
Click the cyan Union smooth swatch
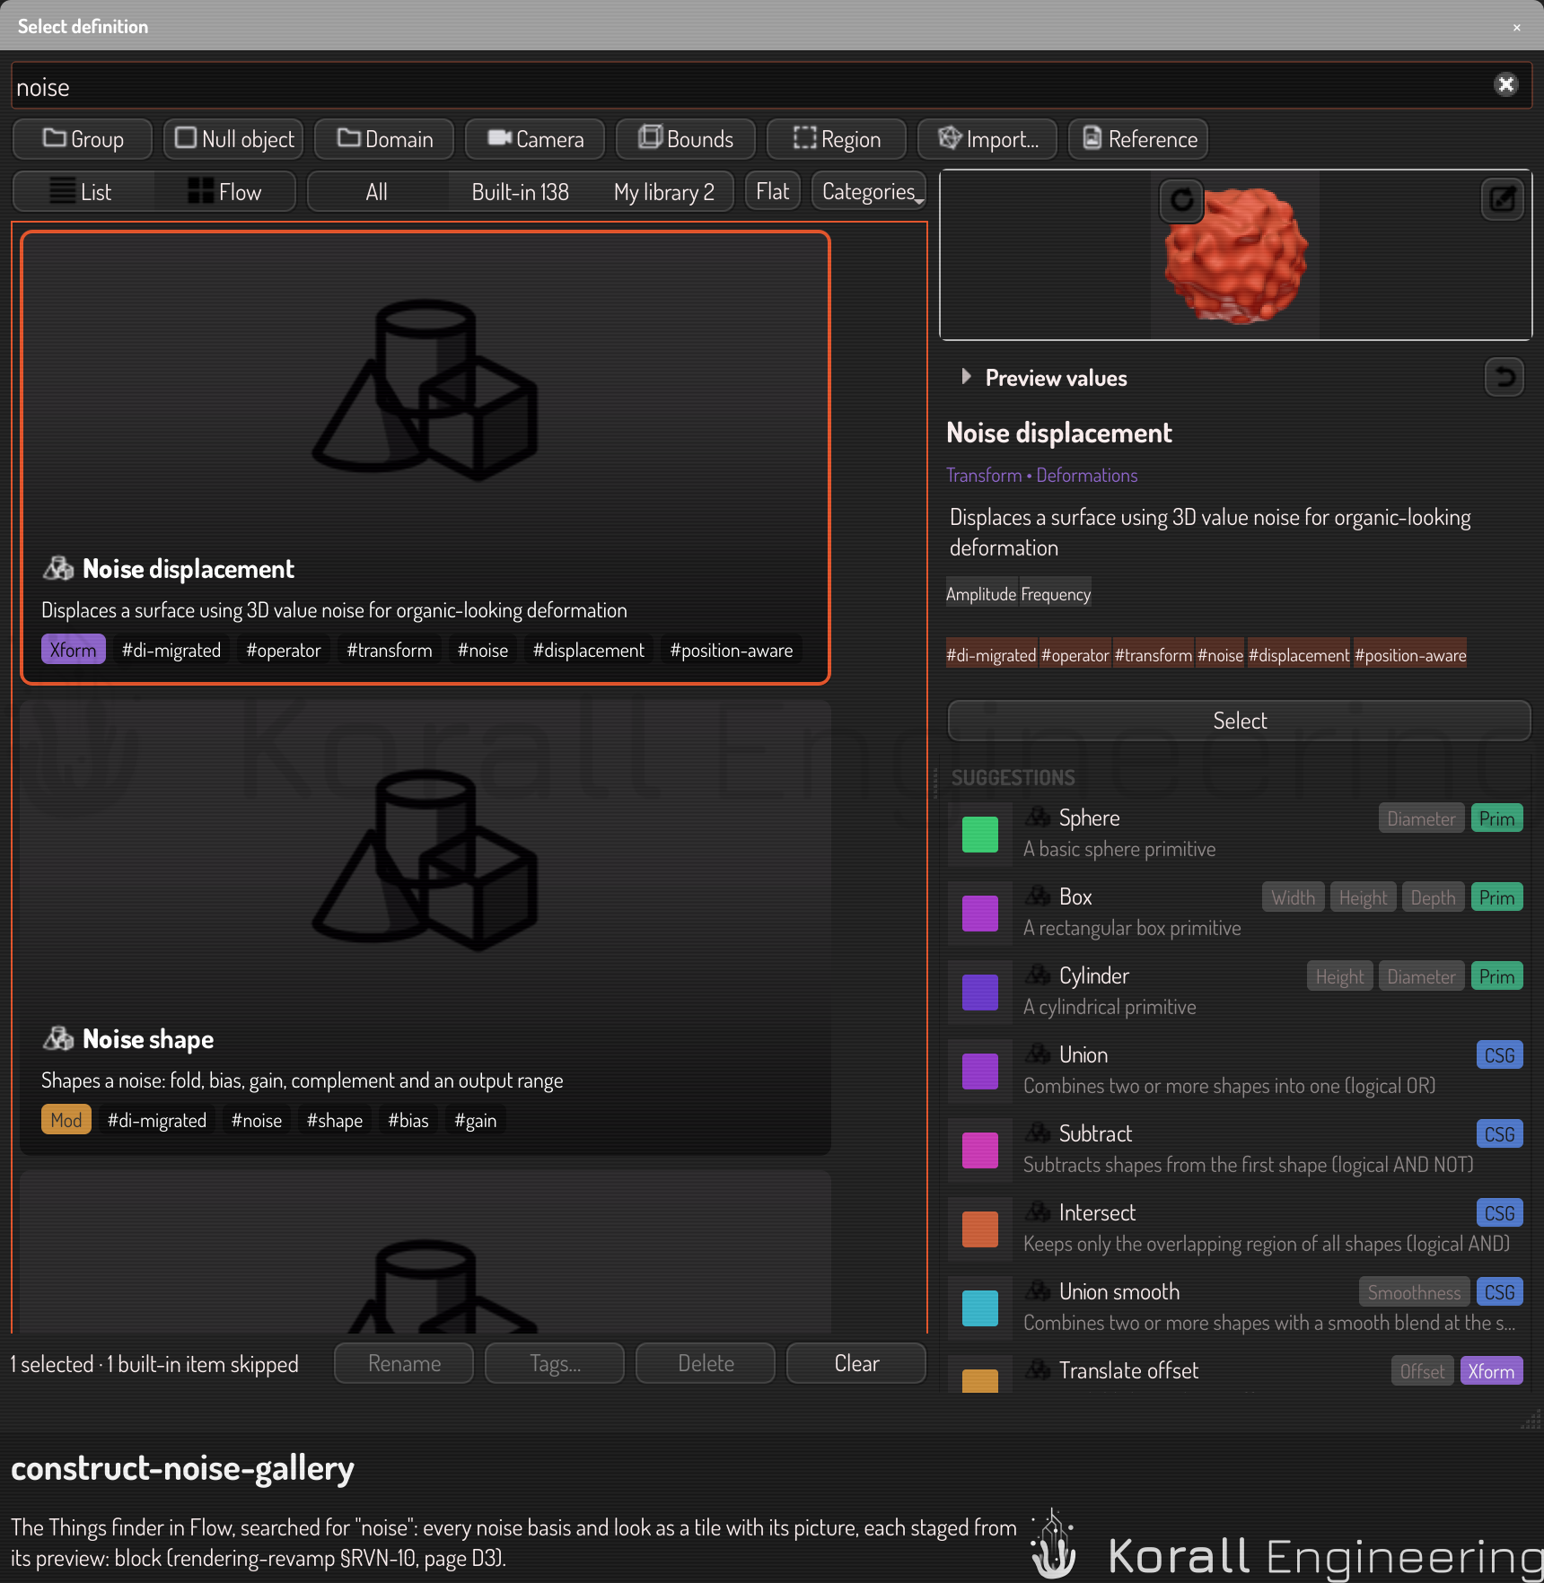[x=979, y=1308]
